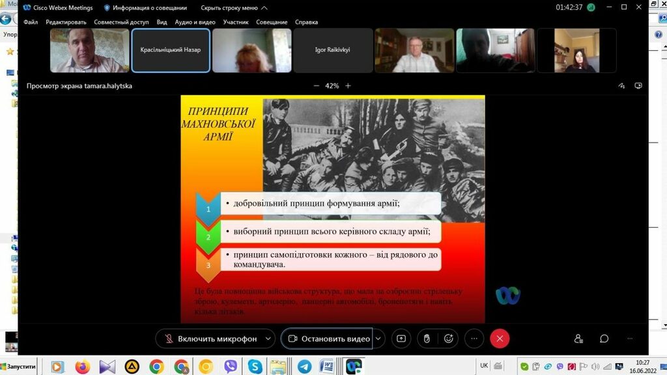Click the Запустити start button

(19, 367)
